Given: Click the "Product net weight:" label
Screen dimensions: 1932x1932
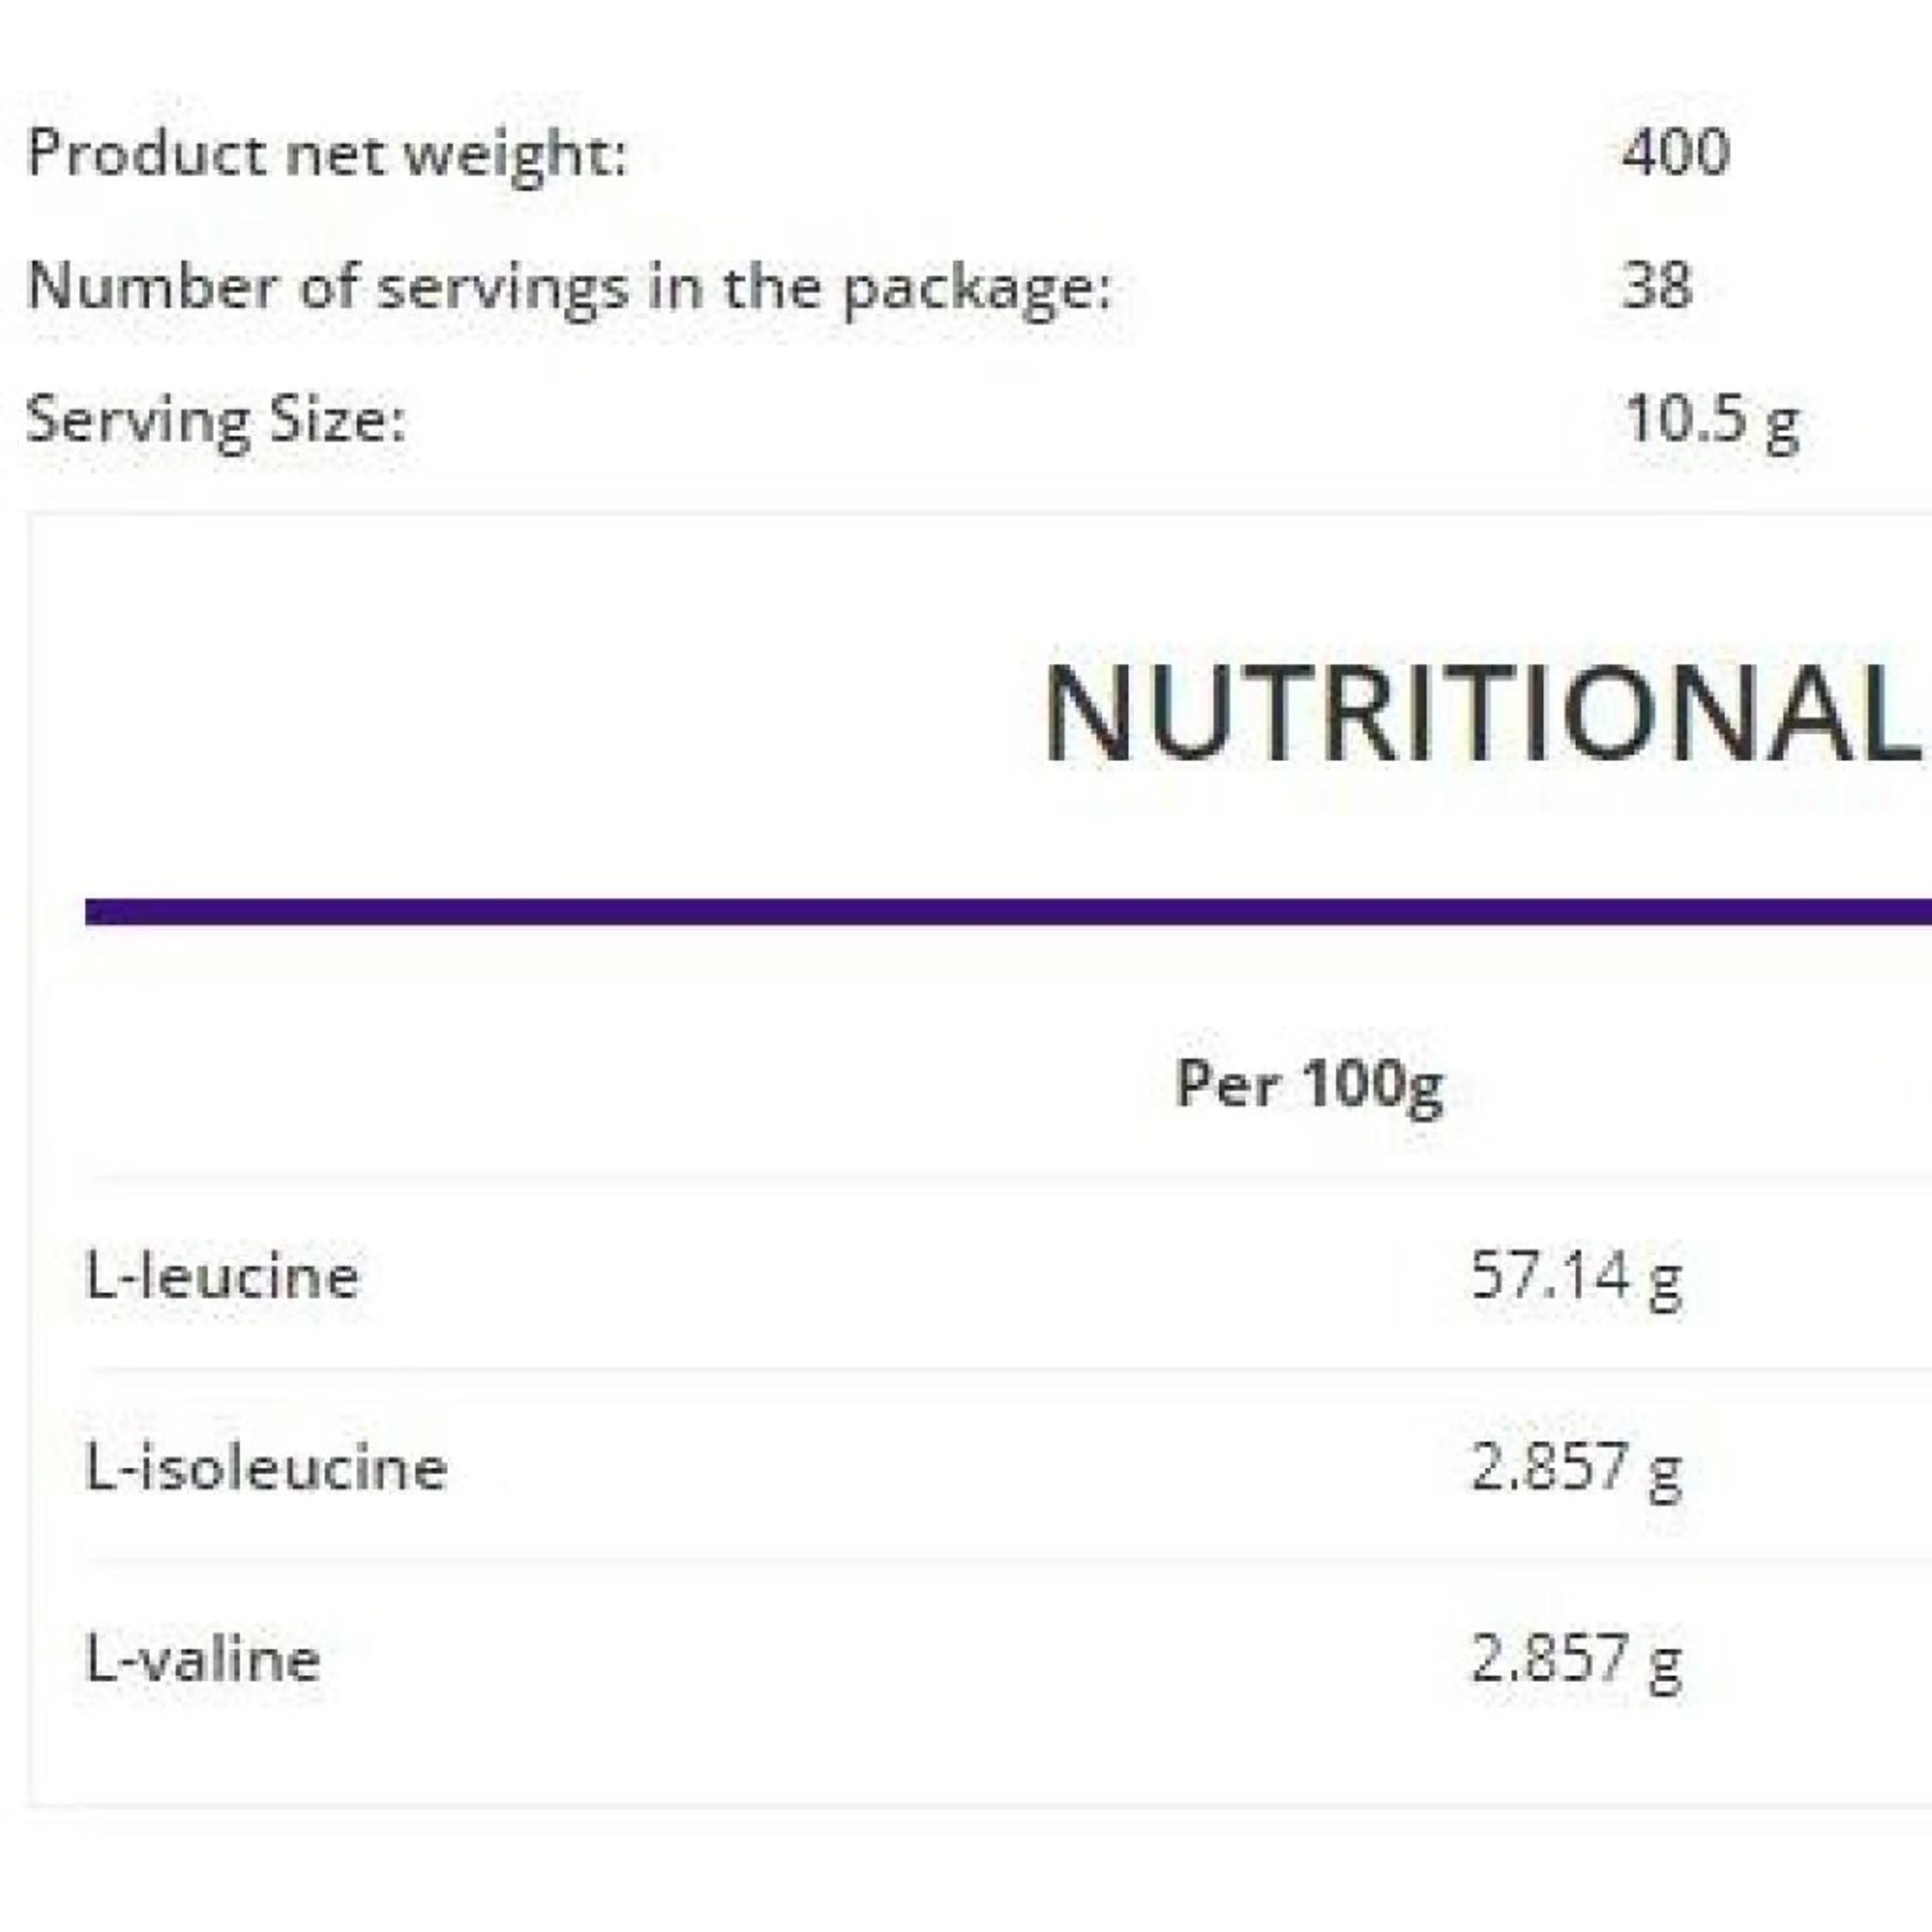Looking at the screenshot, I should tap(326, 155).
